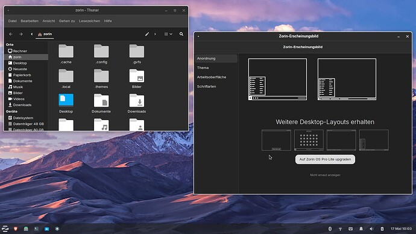The width and height of the screenshot is (416, 234).
Task: Select the Dokumente folder in the file pane
Action: (x=101, y=100)
